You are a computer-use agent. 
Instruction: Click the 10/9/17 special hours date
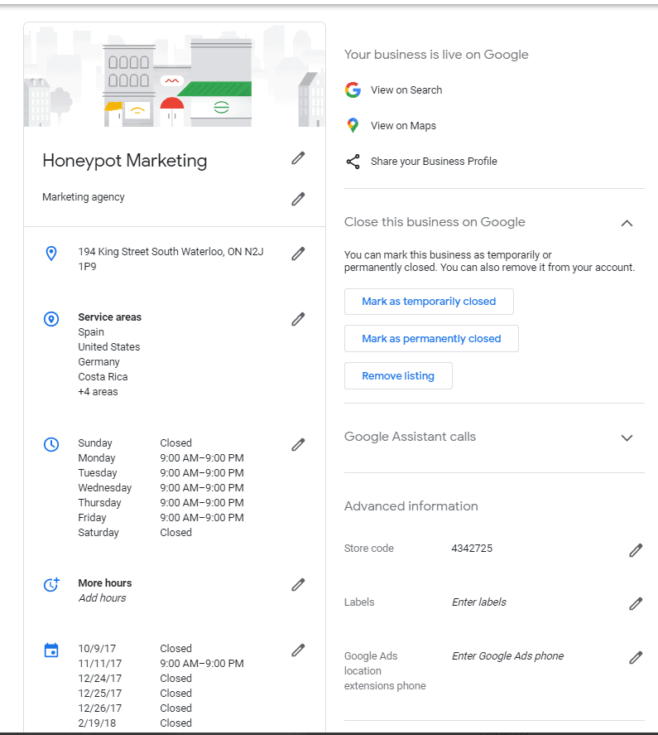coord(97,648)
